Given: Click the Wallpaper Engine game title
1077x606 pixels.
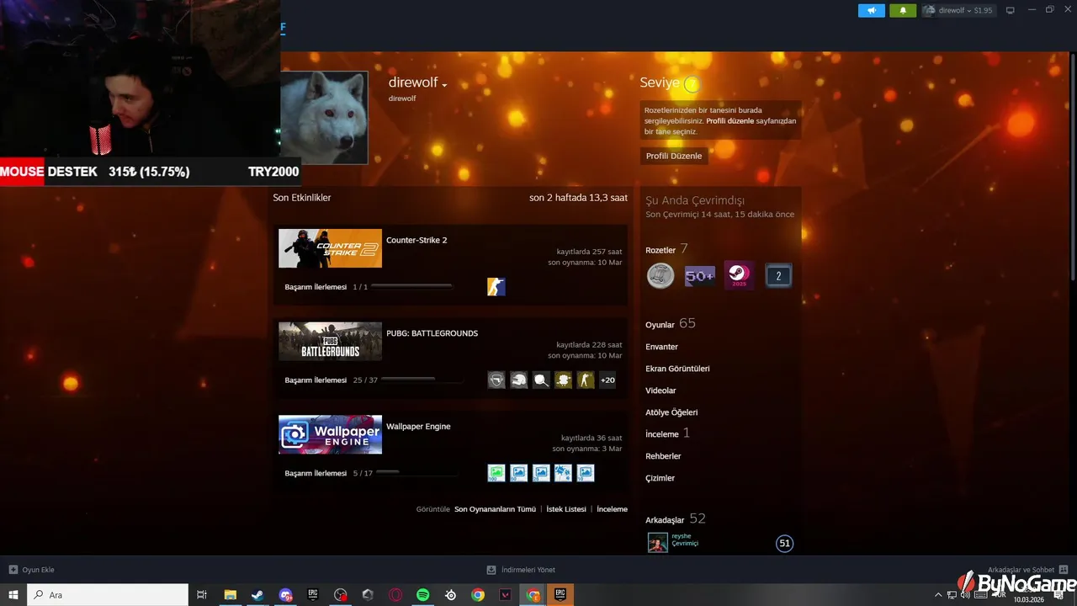Looking at the screenshot, I should tap(418, 427).
